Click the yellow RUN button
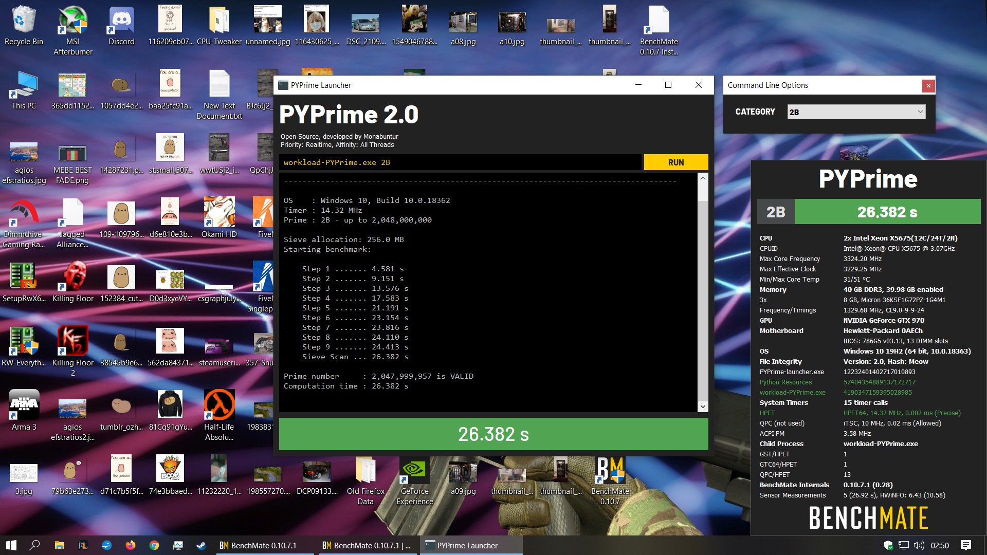Screen dimensions: 987x555 point(675,162)
